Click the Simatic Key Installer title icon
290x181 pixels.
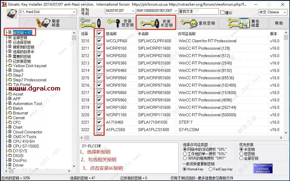(x=4, y=4)
